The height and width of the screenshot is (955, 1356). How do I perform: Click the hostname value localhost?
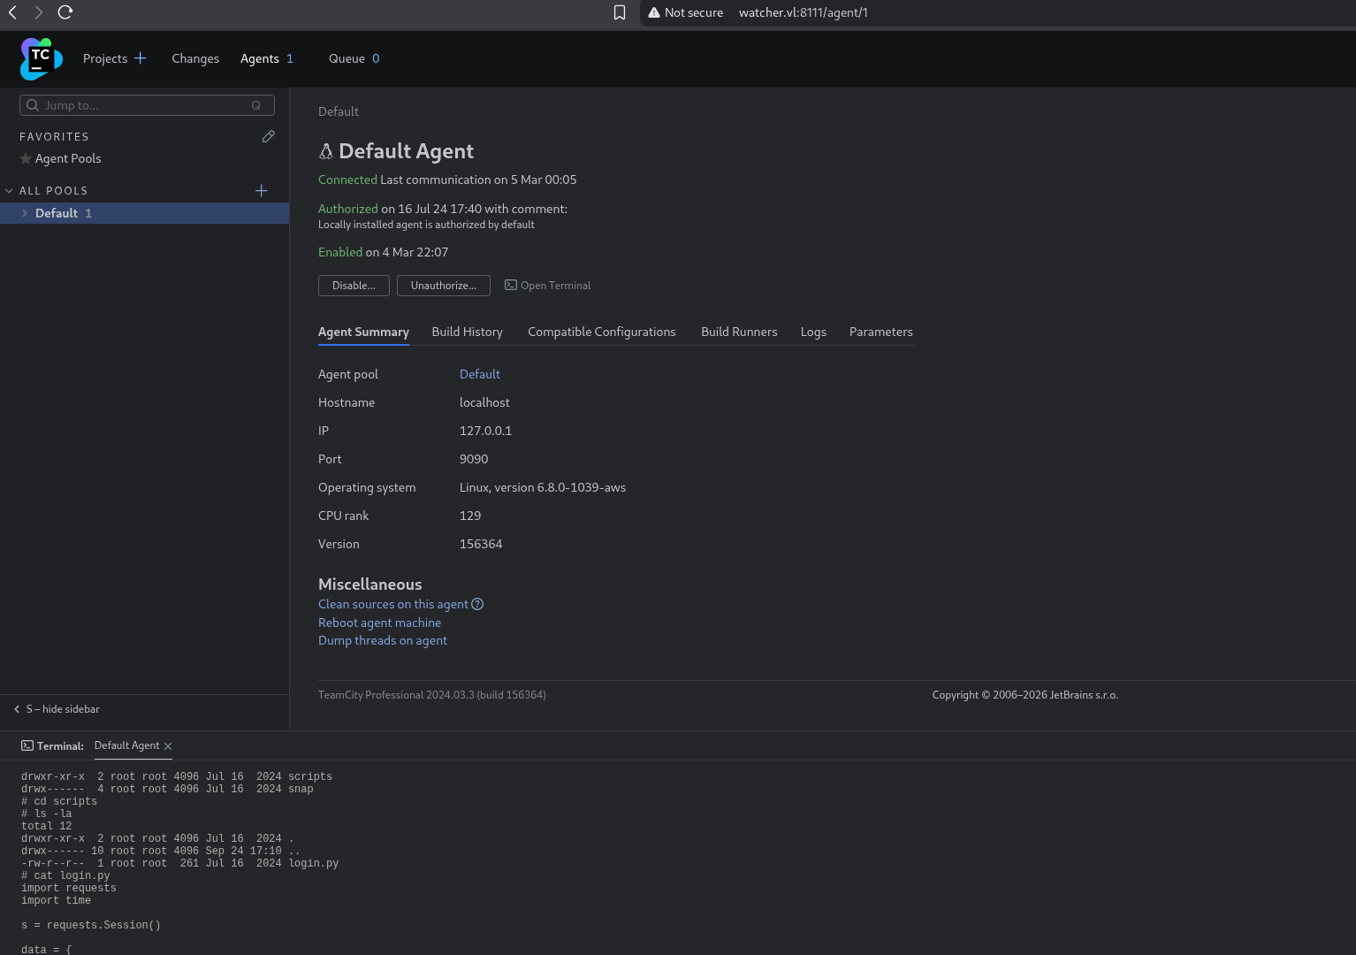484,402
